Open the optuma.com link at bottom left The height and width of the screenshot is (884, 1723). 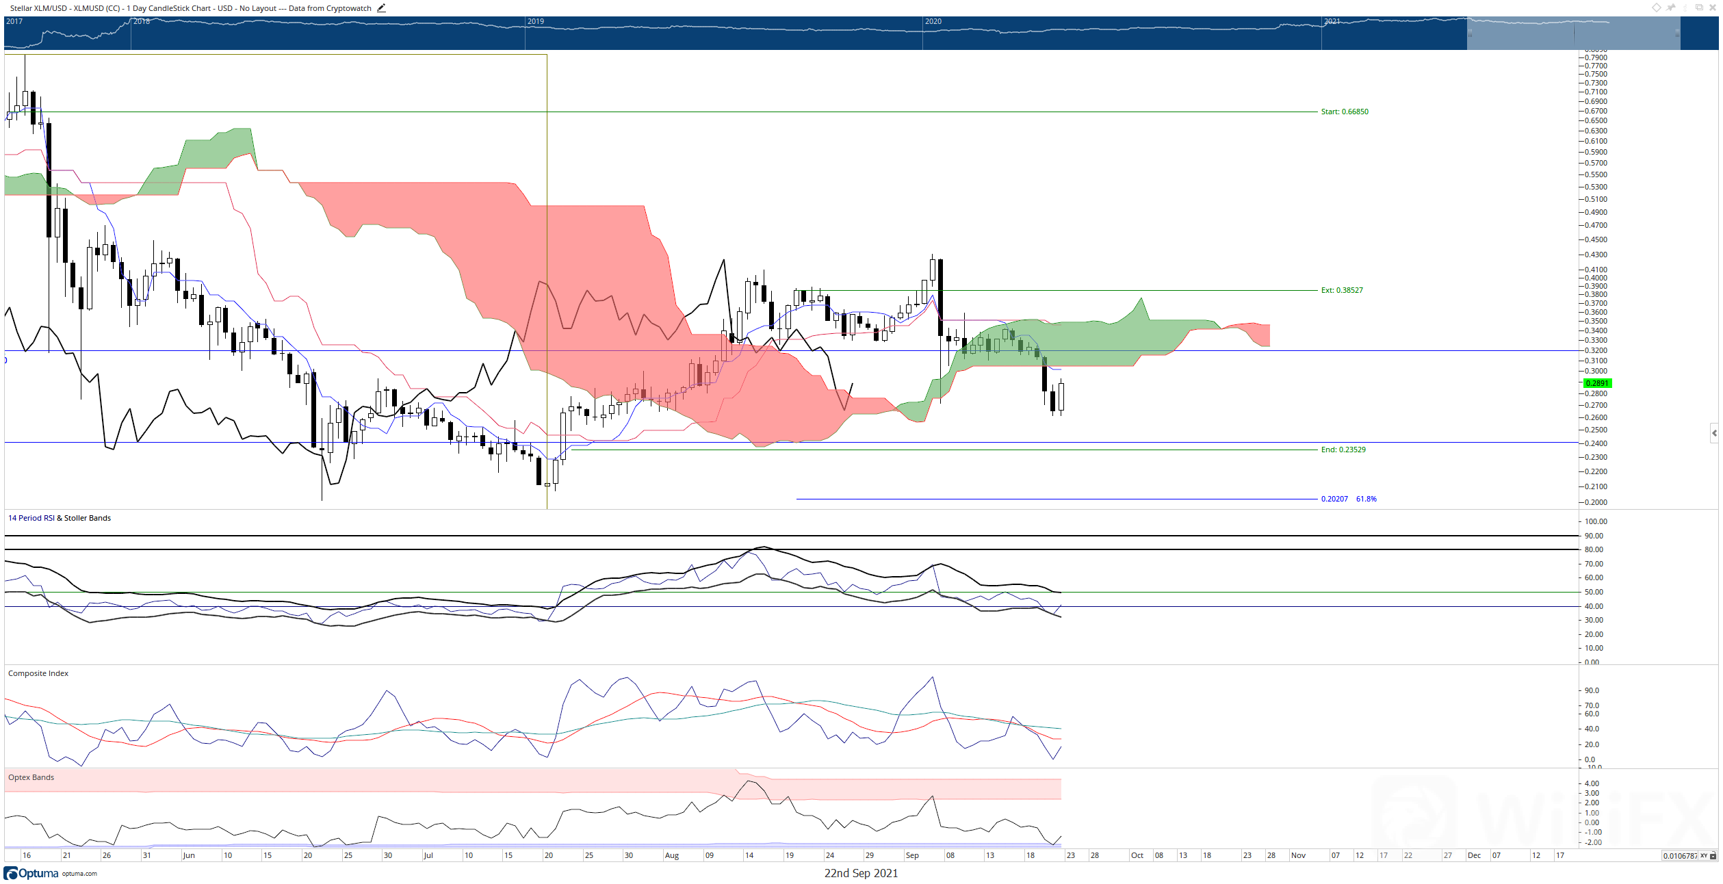click(79, 874)
